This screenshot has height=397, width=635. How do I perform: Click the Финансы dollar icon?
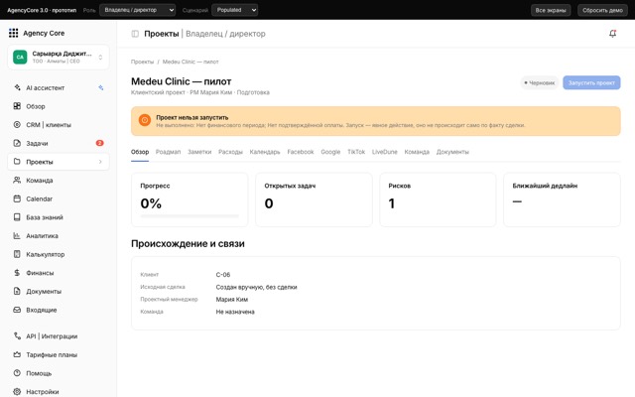(x=17, y=273)
